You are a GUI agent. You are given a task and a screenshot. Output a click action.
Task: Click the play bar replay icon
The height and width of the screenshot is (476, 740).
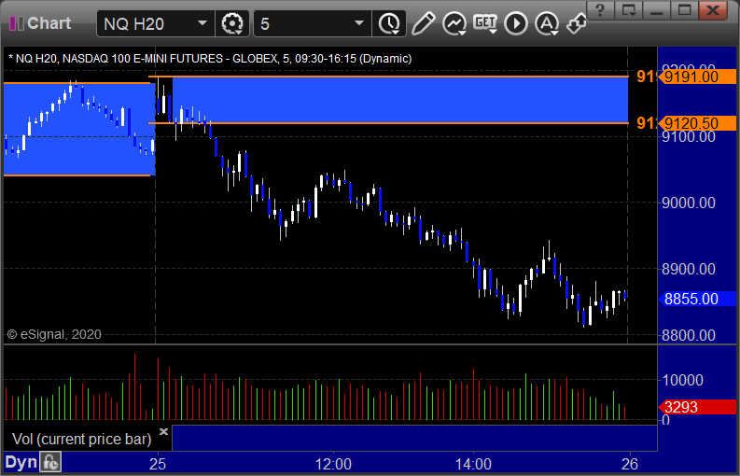[x=516, y=23]
